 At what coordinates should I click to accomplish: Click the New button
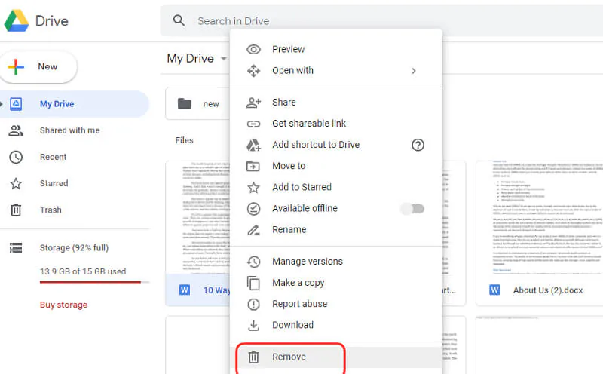click(38, 67)
